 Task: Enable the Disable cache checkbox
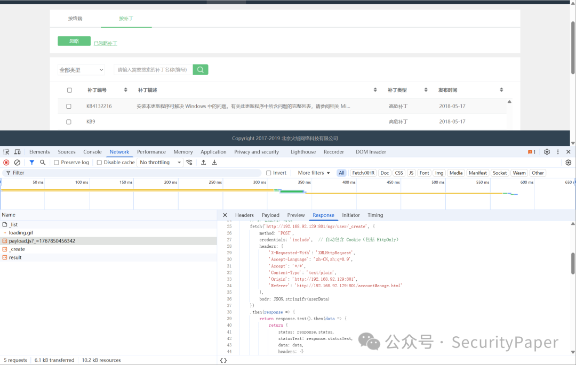pyautogui.click(x=99, y=163)
